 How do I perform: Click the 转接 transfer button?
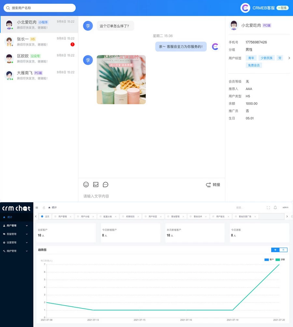click(213, 184)
